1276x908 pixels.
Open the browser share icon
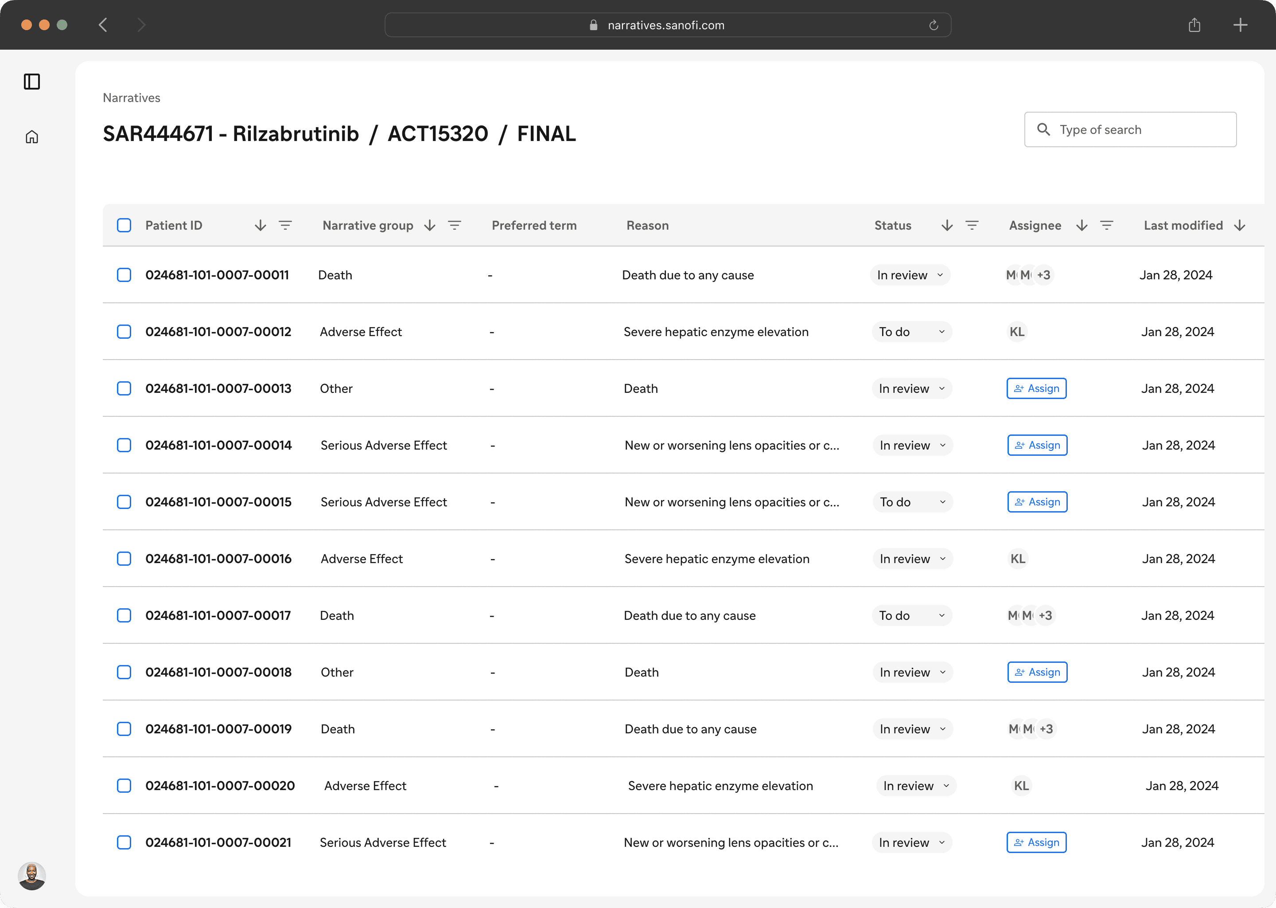point(1194,25)
